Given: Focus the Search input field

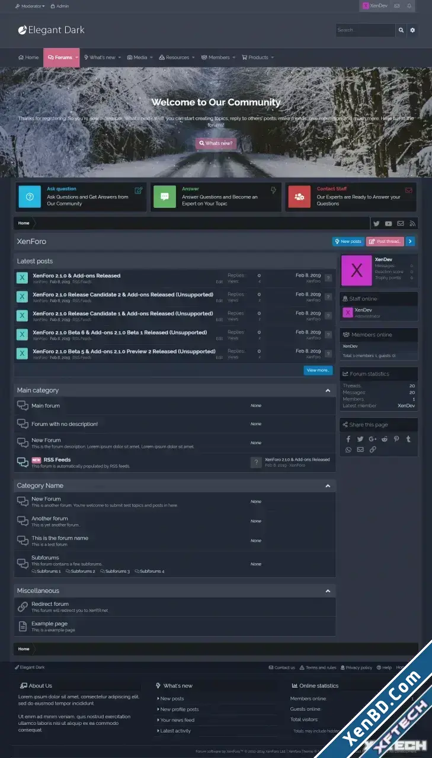Looking at the screenshot, I should 365,30.
